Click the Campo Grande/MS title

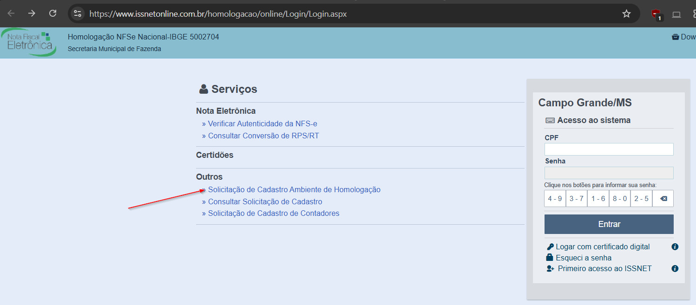click(585, 103)
